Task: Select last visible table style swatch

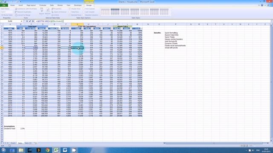Action: pos(164,12)
